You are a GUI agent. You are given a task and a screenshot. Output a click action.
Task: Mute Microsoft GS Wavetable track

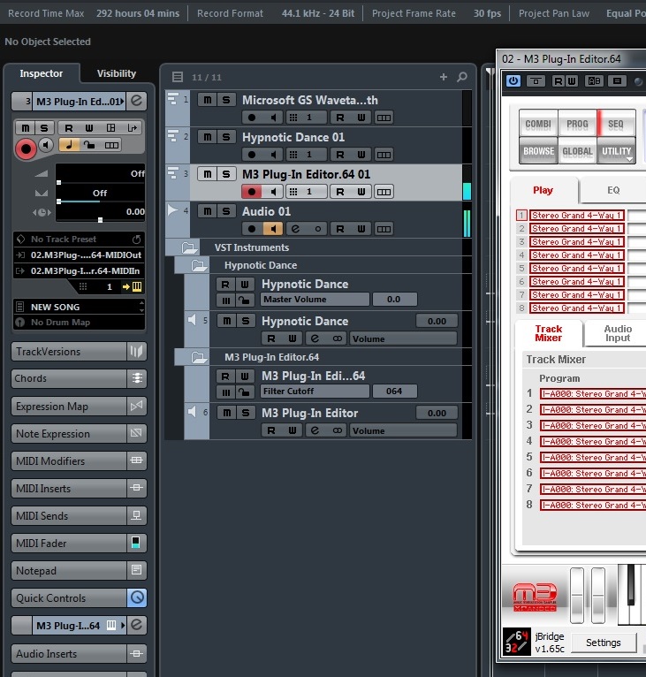pos(208,100)
